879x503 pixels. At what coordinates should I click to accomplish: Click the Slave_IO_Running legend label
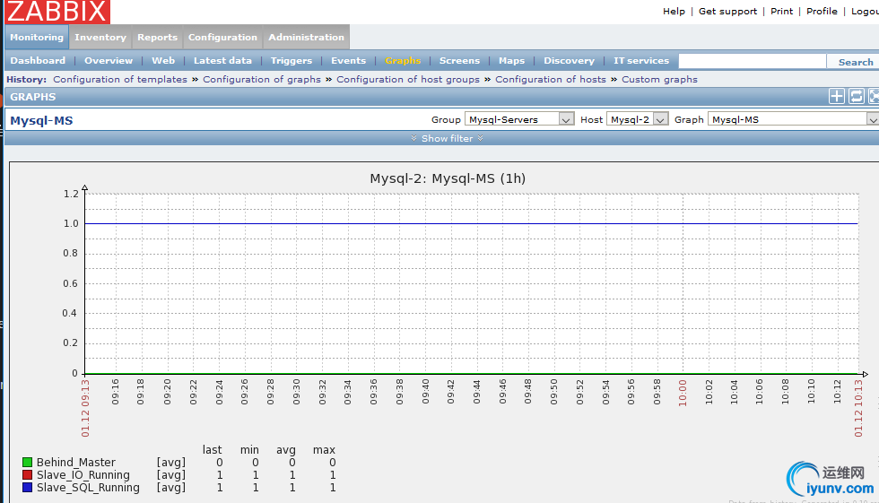83,475
